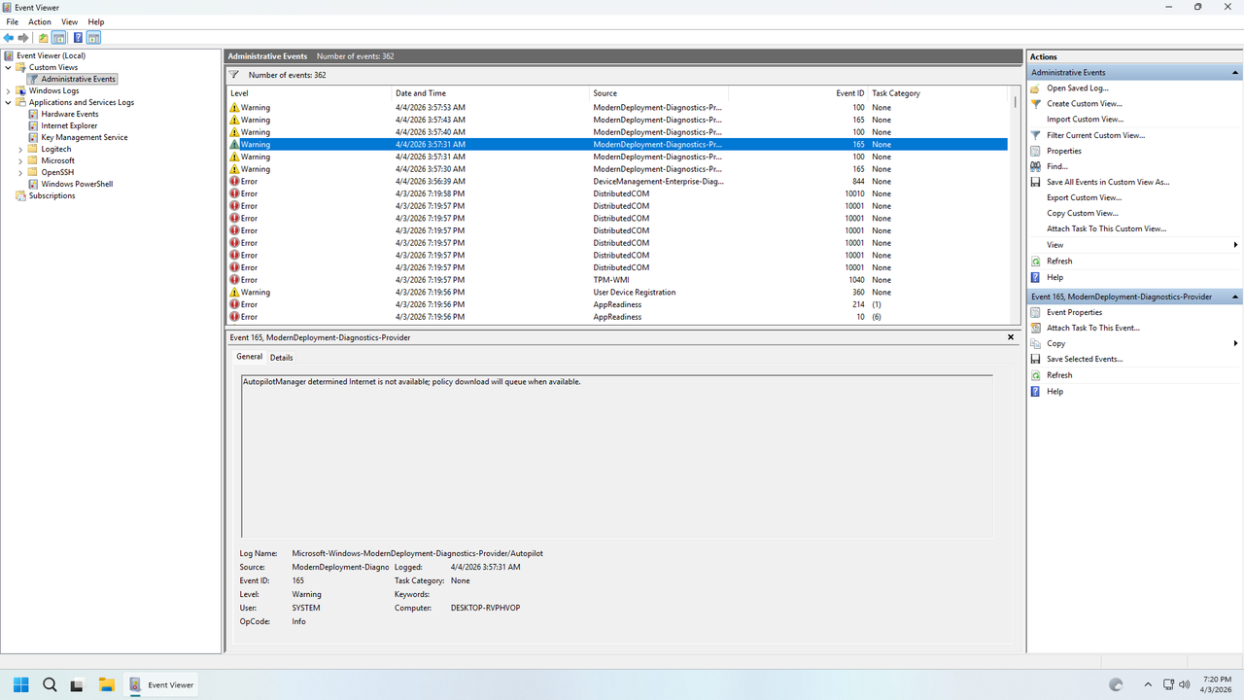Image resolution: width=1244 pixels, height=700 pixels.
Task: Click the Open Saved Log folder icon
Action: tap(1036, 87)
